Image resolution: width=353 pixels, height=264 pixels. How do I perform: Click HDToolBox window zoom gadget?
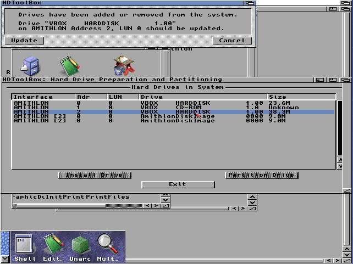(333, 80)
